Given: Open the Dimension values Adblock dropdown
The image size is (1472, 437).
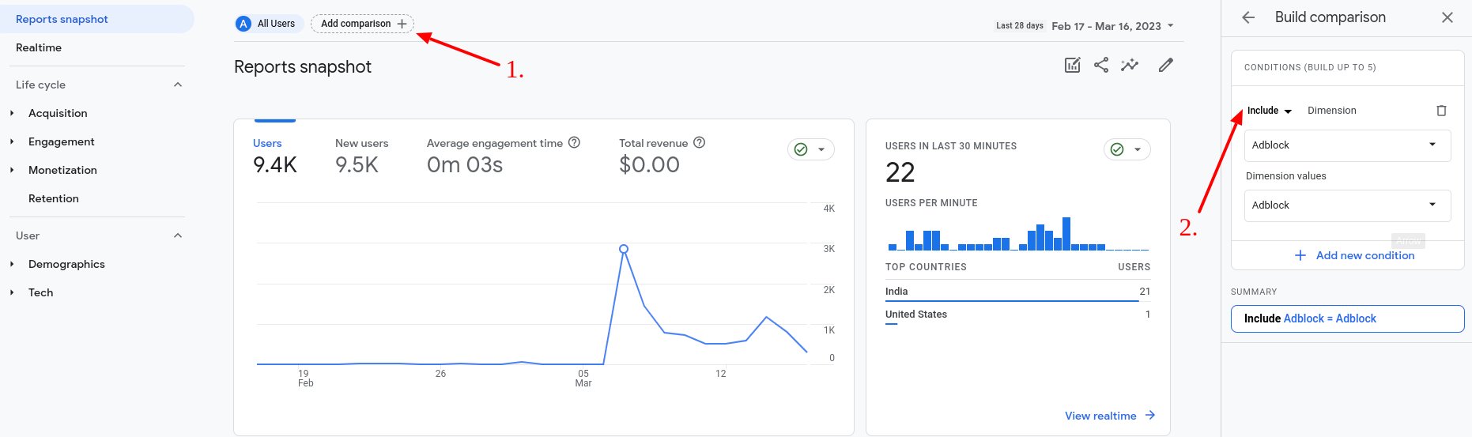Looking at the screenshot, I should tap(1347, 205).
